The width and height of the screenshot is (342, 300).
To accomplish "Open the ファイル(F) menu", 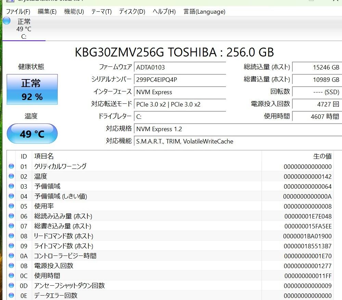I will pos(18,11).
